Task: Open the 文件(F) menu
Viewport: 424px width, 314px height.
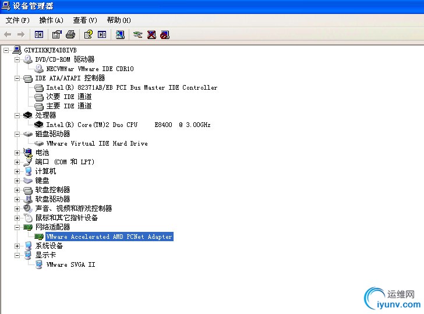Action: 17,20
